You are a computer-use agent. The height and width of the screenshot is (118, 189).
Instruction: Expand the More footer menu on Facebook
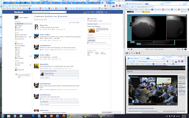(89, 55)
